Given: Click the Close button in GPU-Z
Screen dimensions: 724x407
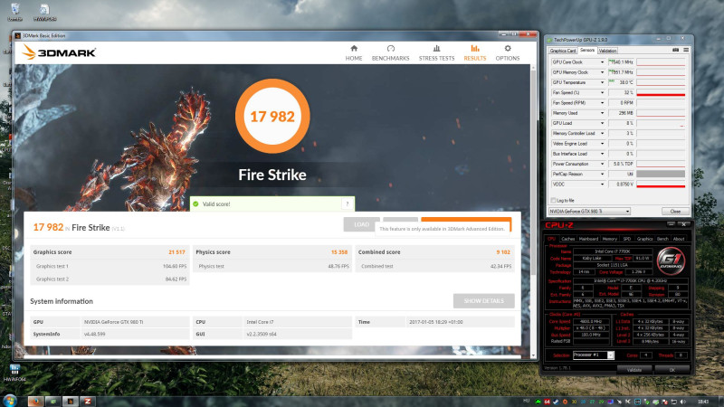Looking at the screenshot, I should coord(675,212).
